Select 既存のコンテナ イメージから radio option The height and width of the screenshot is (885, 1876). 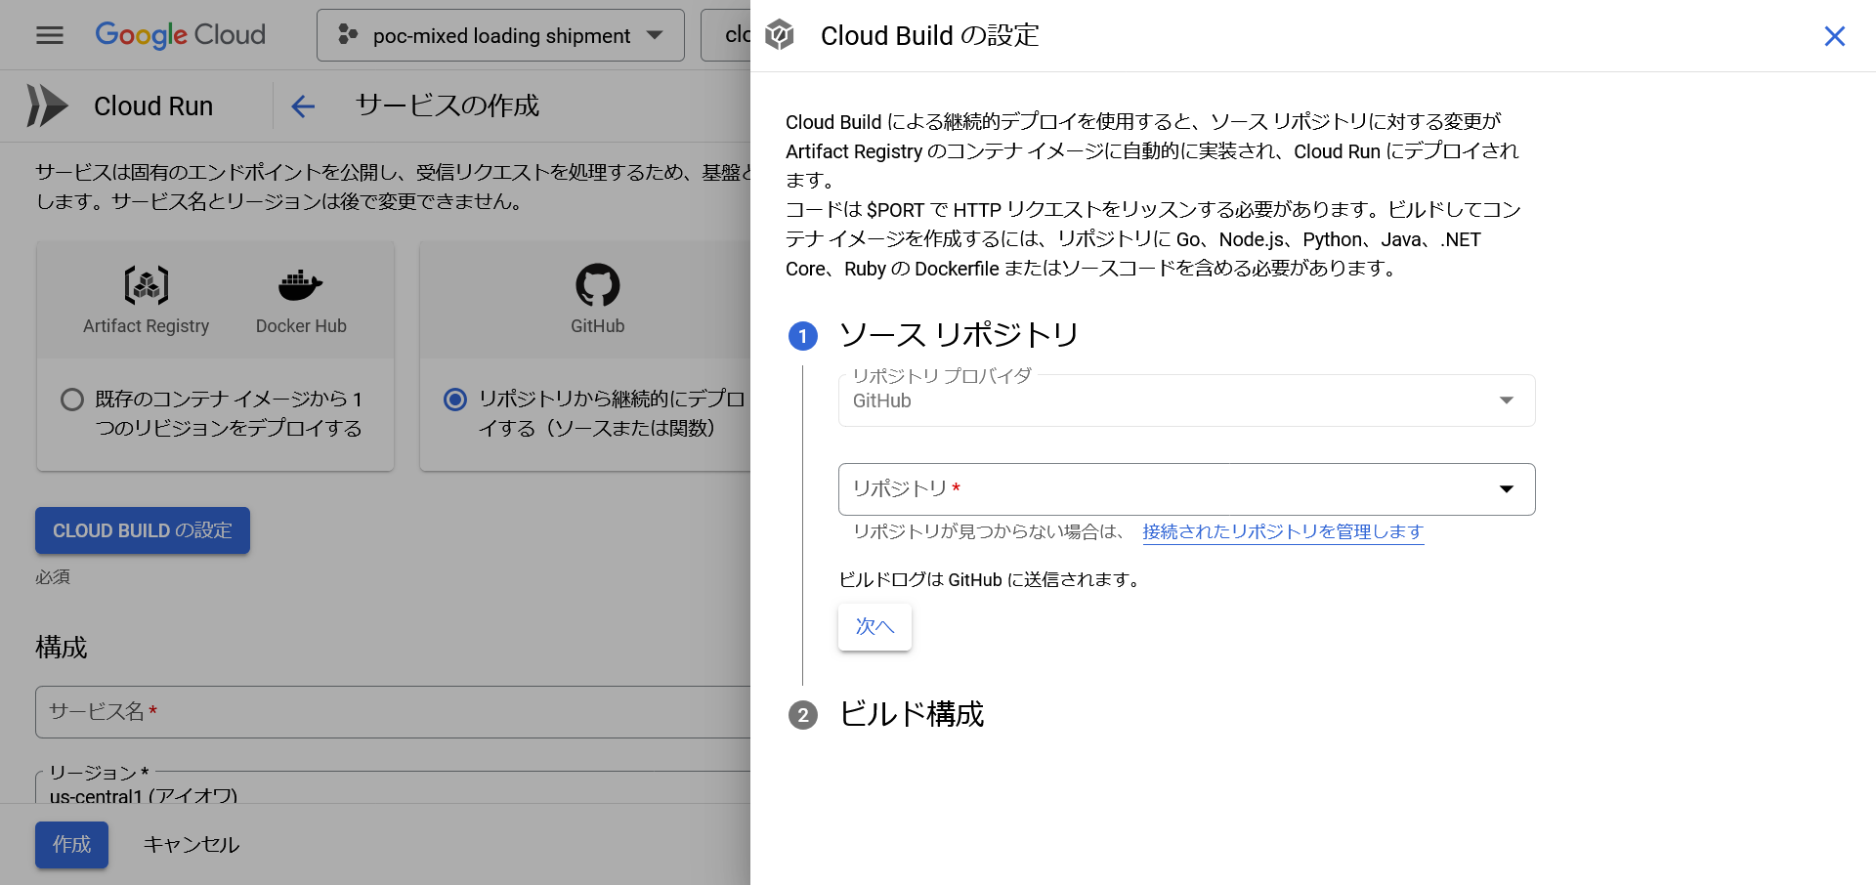coord(72,400)
